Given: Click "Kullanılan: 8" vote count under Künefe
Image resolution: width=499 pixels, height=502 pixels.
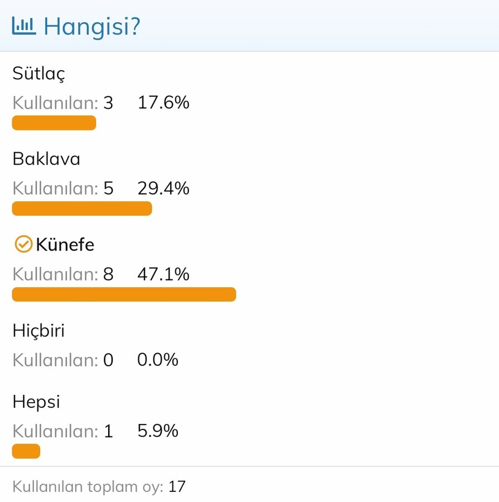Looking at the screenshot, I should [x=62, y=274].
